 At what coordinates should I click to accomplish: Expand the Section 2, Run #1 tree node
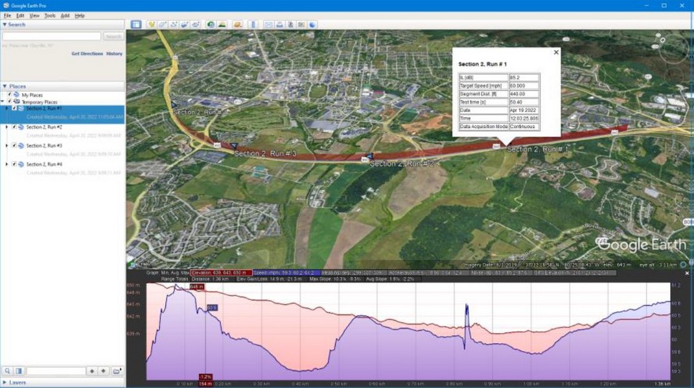pos(6,108)
